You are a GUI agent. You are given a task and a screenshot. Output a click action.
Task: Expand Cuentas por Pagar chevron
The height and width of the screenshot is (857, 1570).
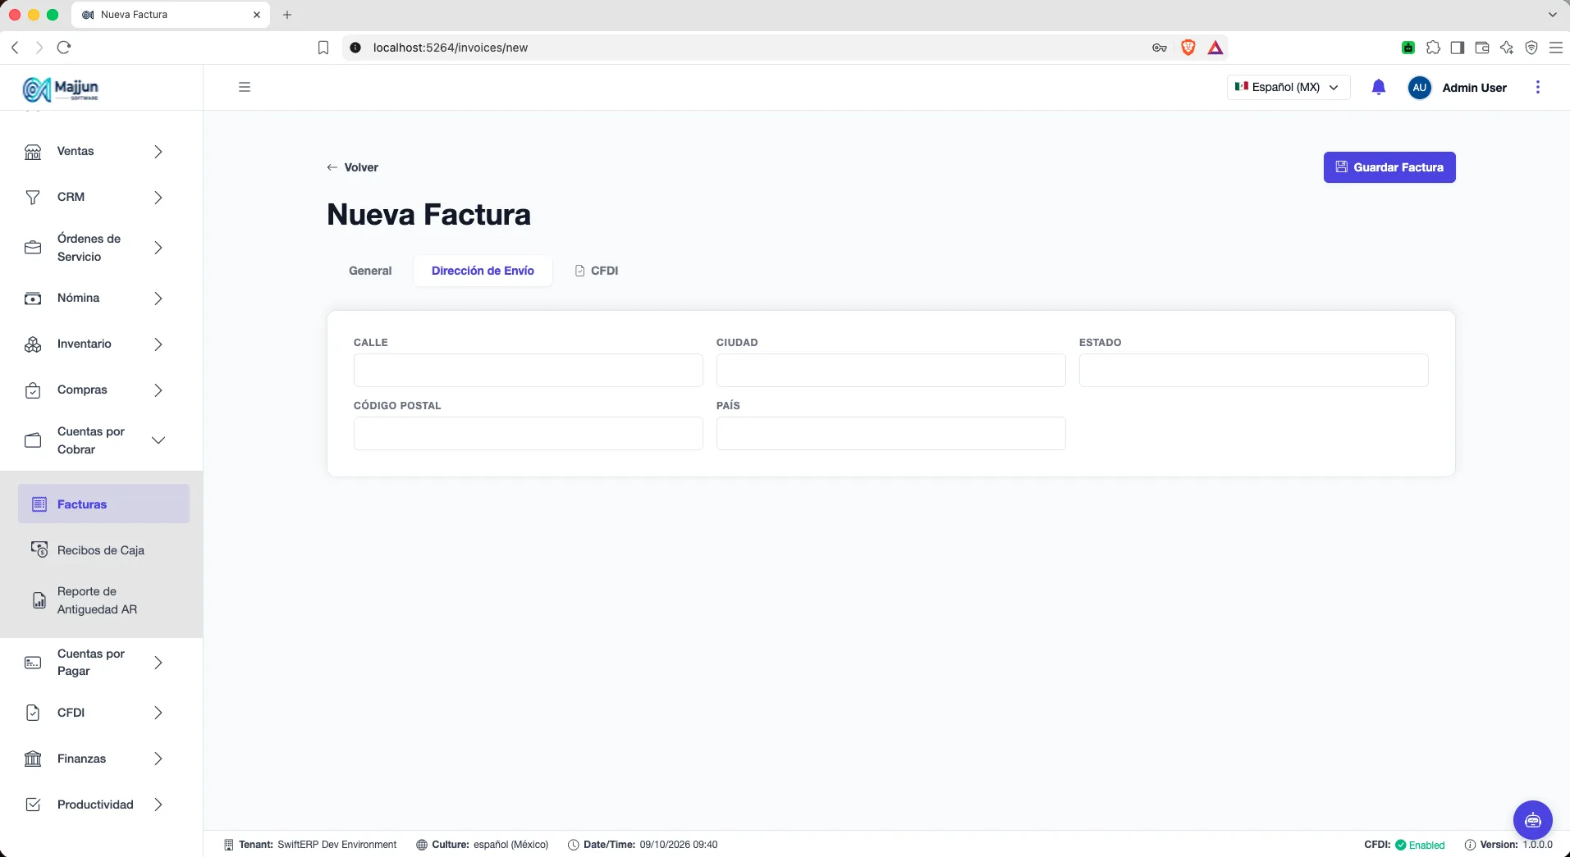coord(158,663)
